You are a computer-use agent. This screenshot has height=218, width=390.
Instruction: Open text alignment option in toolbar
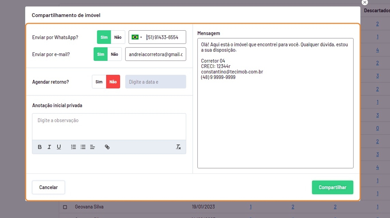[x=92, y=147]
